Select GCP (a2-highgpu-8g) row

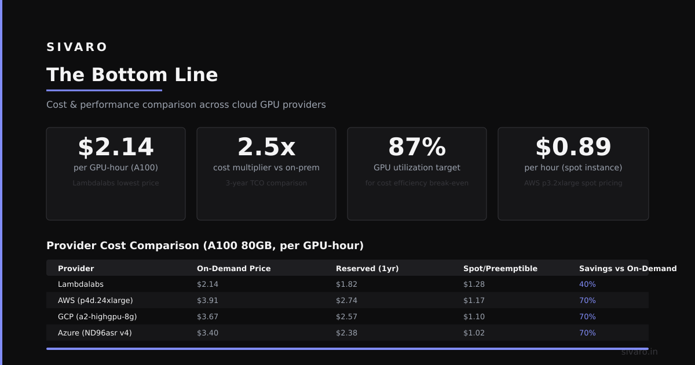[x=348, y=316]
